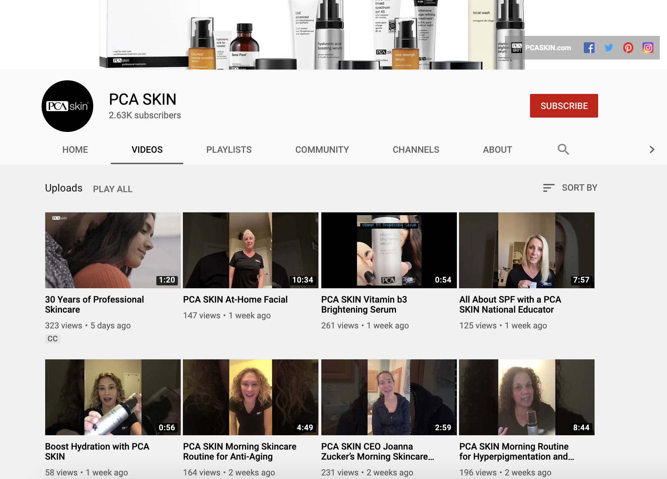
Task: Switch to the Home tab
Action: [75, 150]
